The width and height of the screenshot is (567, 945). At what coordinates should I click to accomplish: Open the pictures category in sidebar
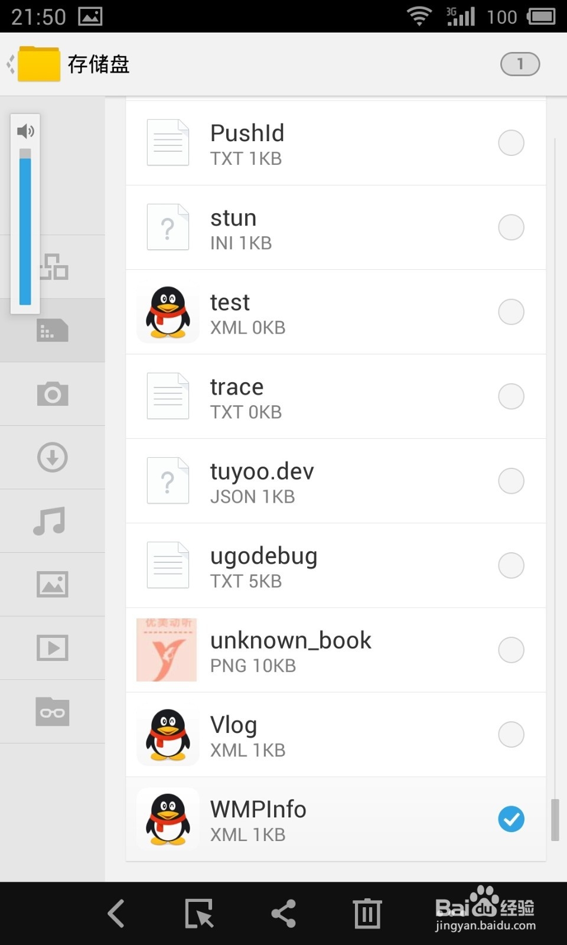[x=53, y=584]
